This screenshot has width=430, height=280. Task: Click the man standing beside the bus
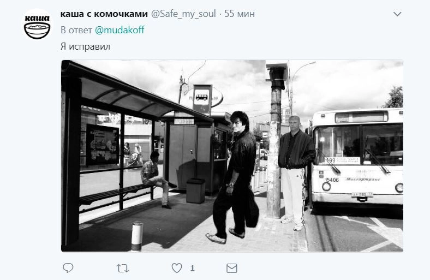tap(296, 173)
